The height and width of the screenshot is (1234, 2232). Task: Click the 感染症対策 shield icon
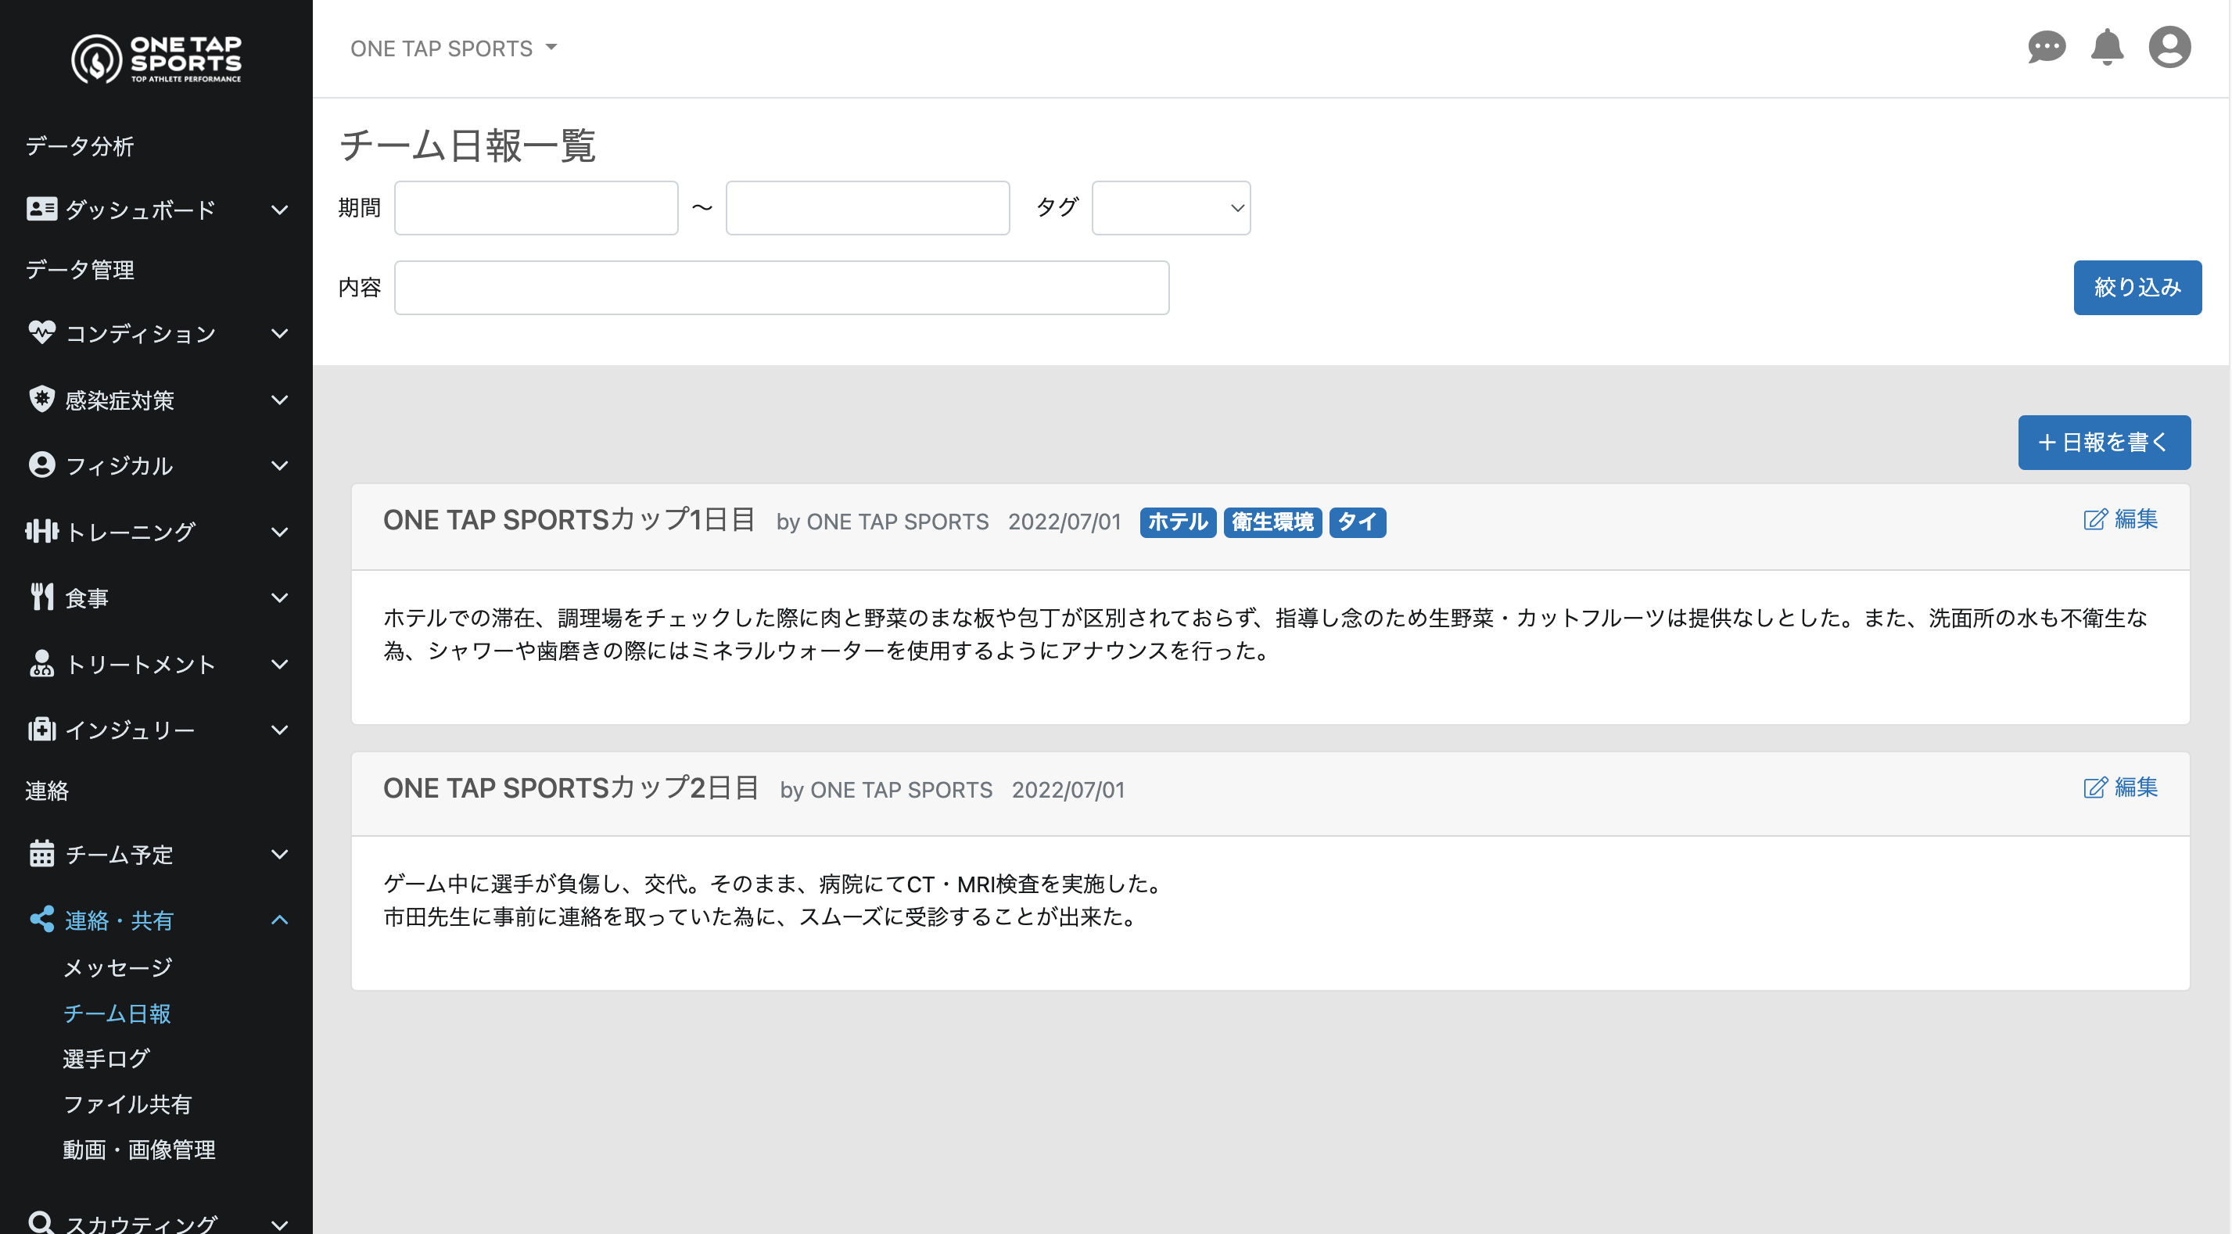(41, 399)
